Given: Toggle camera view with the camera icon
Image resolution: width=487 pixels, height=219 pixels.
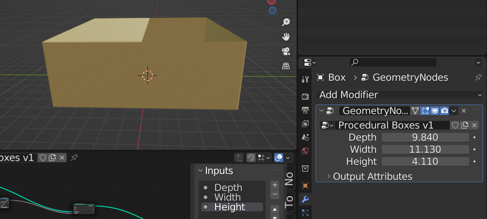Looking at the screenshot, I should pyautogui.click(x=286, y=51).
